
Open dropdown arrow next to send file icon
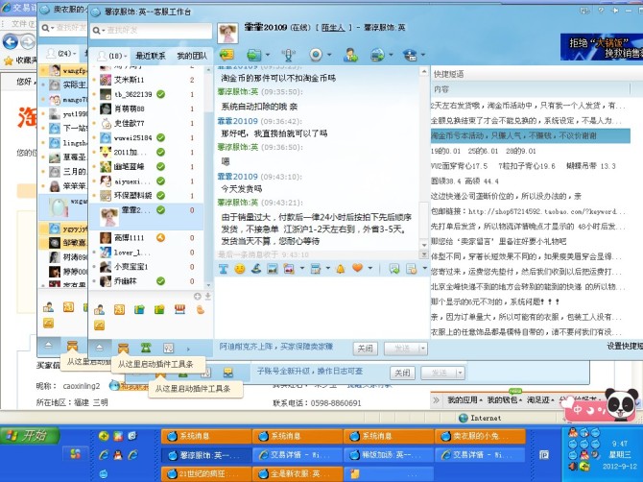click(268, 55)
